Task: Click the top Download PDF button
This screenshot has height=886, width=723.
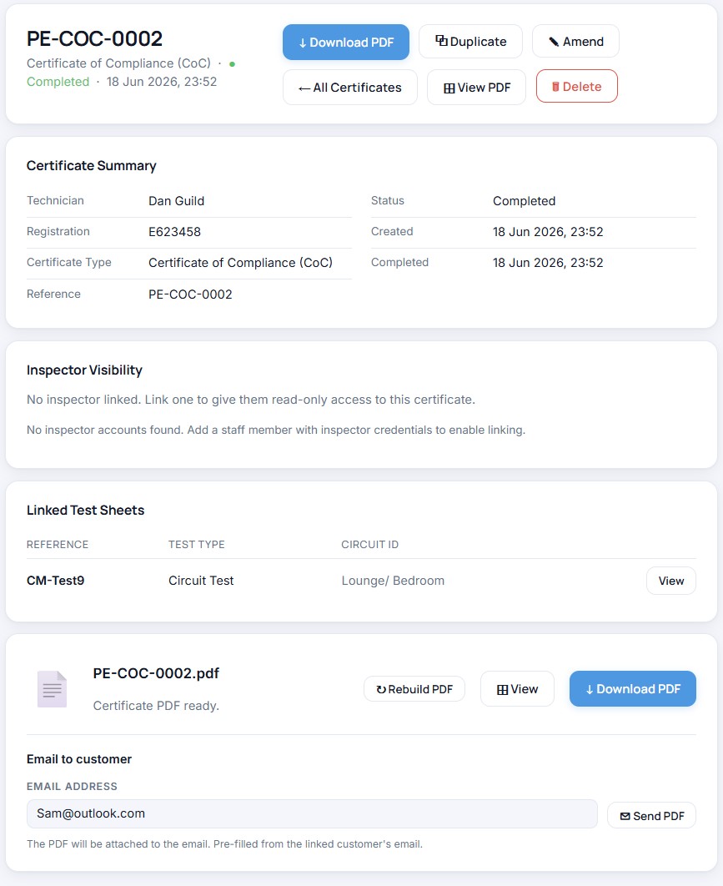Action: point(346,42)
